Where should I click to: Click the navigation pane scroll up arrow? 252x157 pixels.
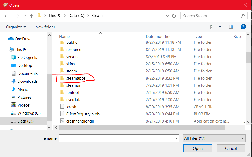tap(49, 35)
